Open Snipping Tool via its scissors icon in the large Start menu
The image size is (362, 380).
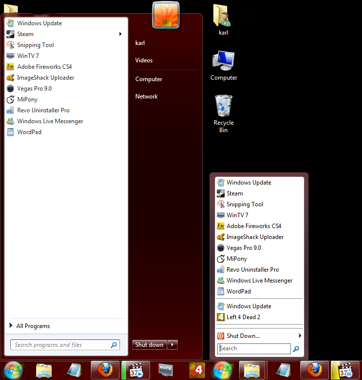pos(10,45)
